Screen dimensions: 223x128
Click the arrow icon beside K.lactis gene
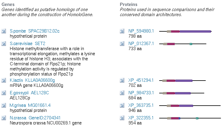4,80
